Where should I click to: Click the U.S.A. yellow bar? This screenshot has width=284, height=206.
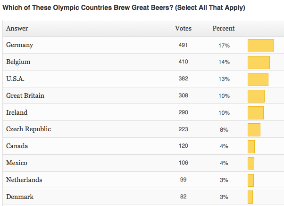[258, 79]
